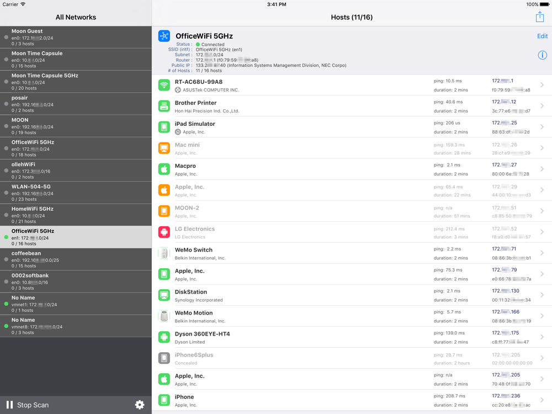Click Mac mini host name
Screen dimensions: 552x414
pyautogui.click(x=187, y=145)
